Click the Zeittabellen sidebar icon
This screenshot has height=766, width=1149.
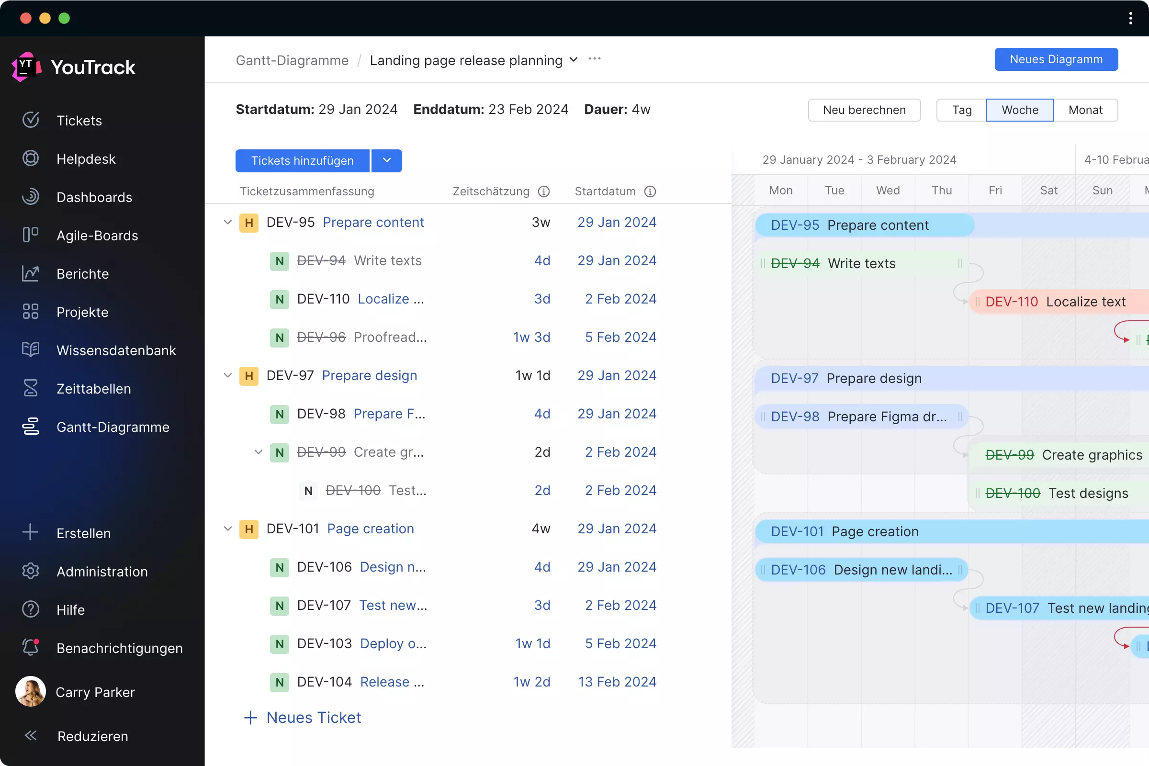pos(31,388)
